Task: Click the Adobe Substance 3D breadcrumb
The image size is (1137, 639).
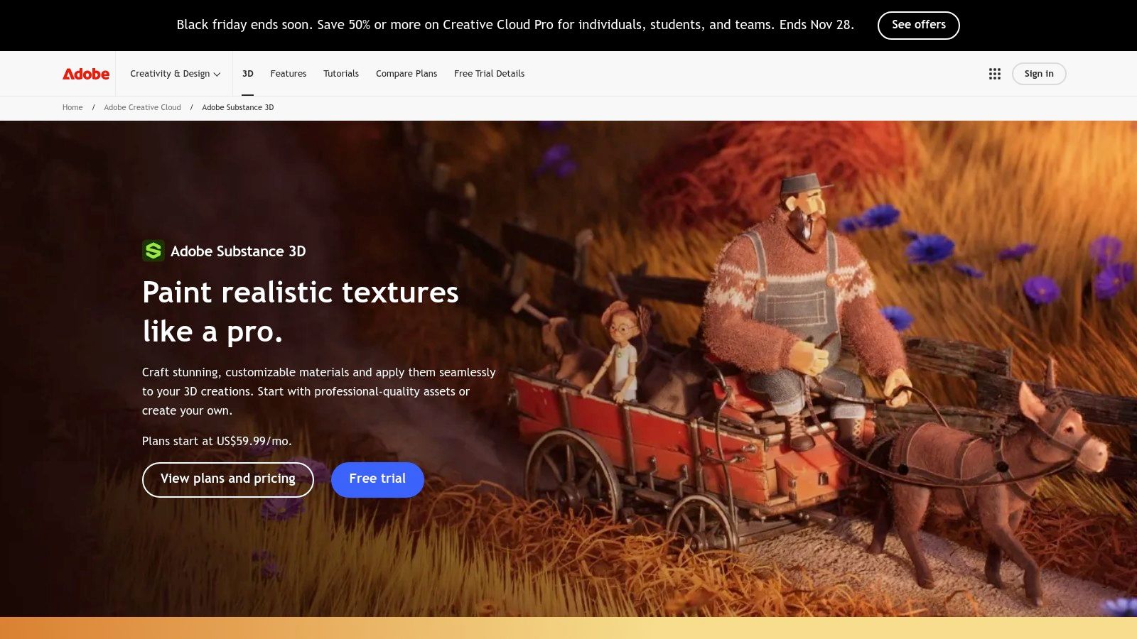Action: pos(238,107)
